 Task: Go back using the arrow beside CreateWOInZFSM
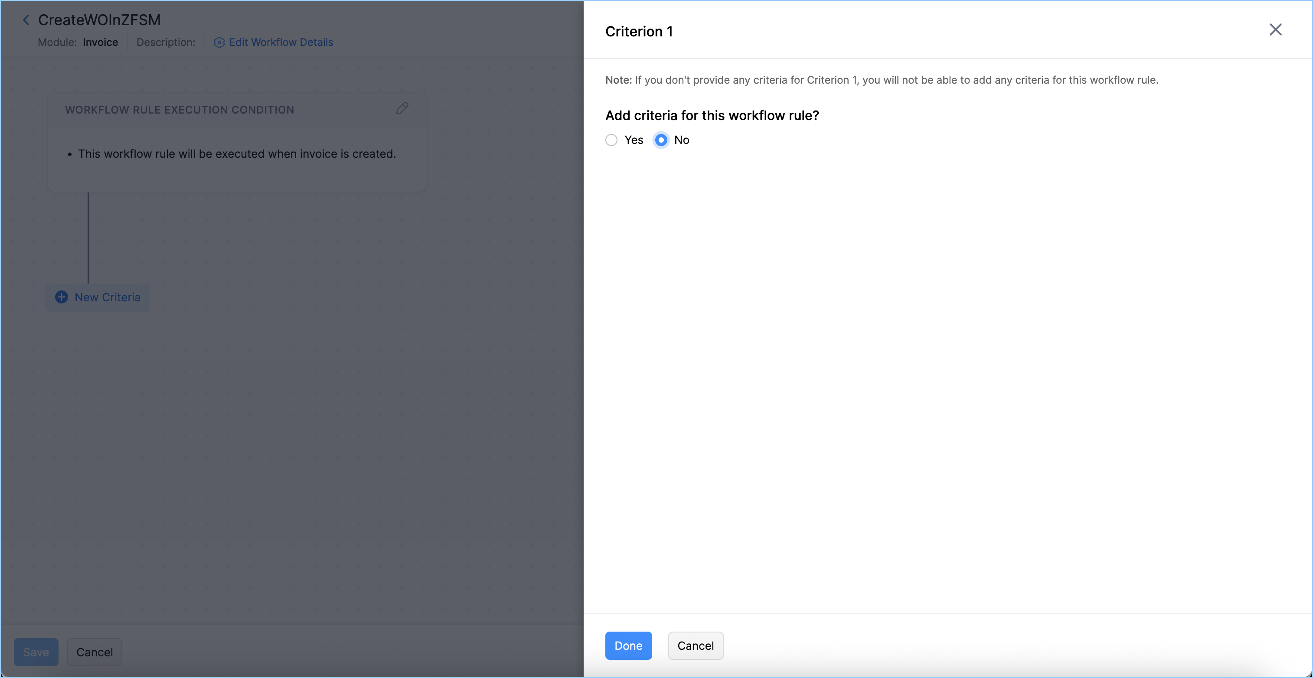[26, 20]
